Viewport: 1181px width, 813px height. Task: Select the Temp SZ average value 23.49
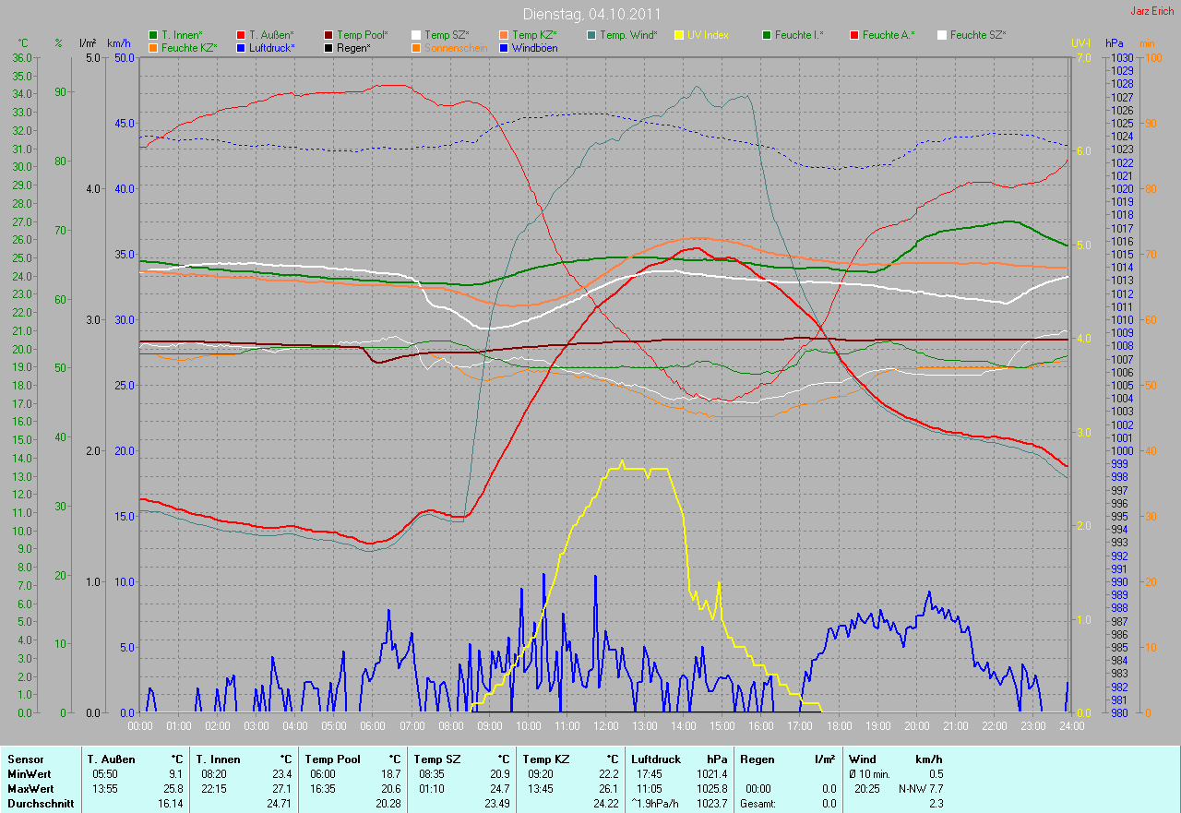click(x=496, y=804)
